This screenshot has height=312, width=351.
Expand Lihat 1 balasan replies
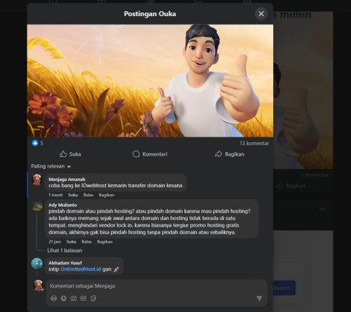click(65, 250)
